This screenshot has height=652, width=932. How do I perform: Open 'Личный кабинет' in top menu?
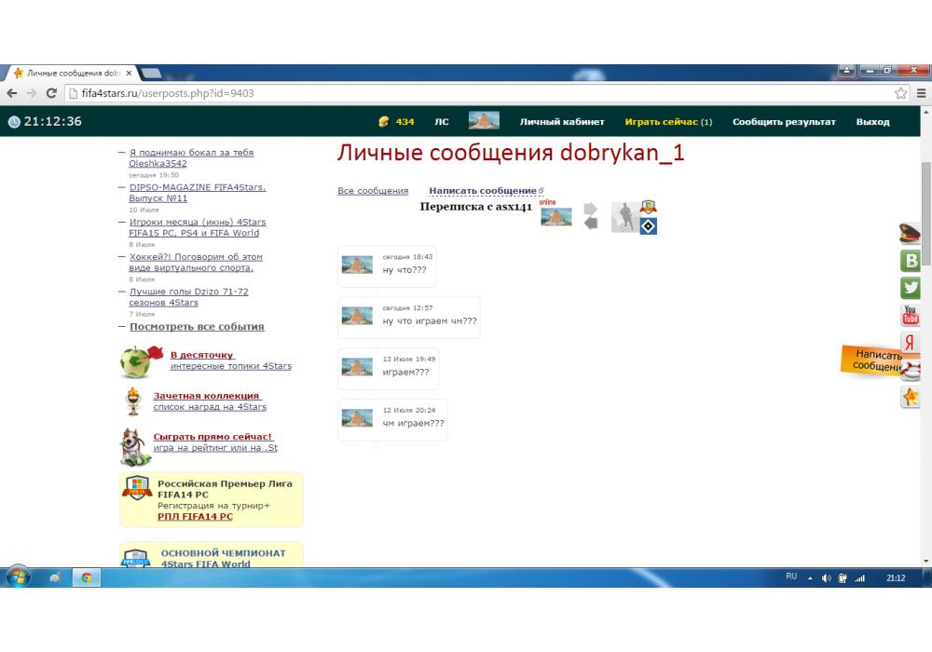click(x=562, y=122)
